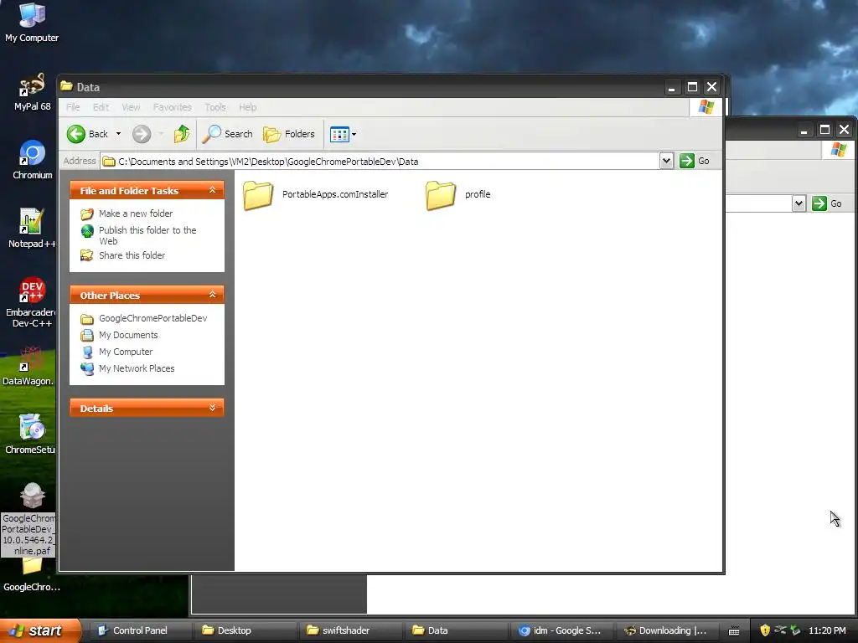Switch to idm - Google S... taskbar button
The image size is (858, 643).
[562, 630]
